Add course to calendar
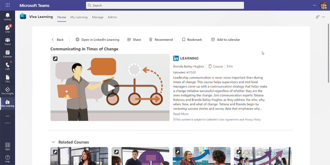Image resolution: width=330 pixels, height=165 pixels. pyautogui.click(x=226, y=40)
